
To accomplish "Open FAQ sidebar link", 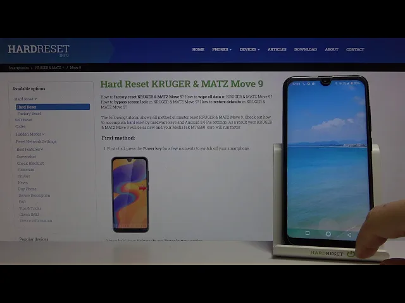I will 22,202.
